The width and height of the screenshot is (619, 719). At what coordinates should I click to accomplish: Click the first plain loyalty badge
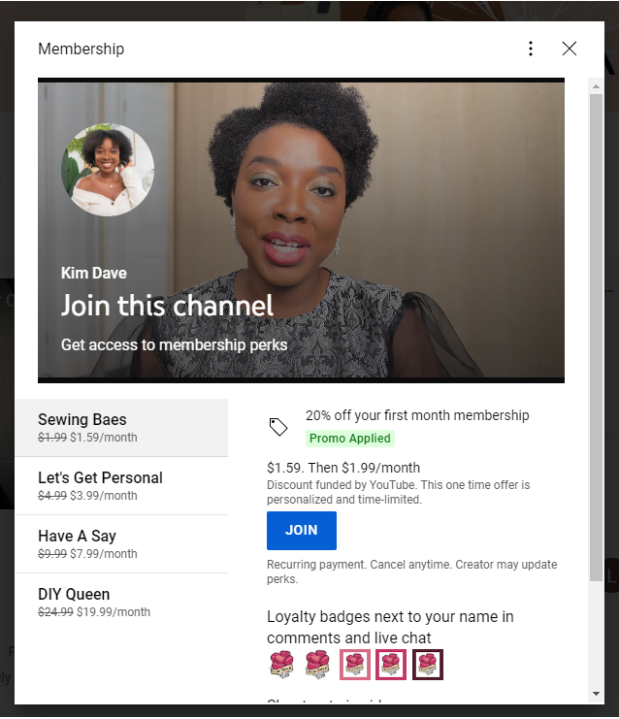(x=281, y=665)
